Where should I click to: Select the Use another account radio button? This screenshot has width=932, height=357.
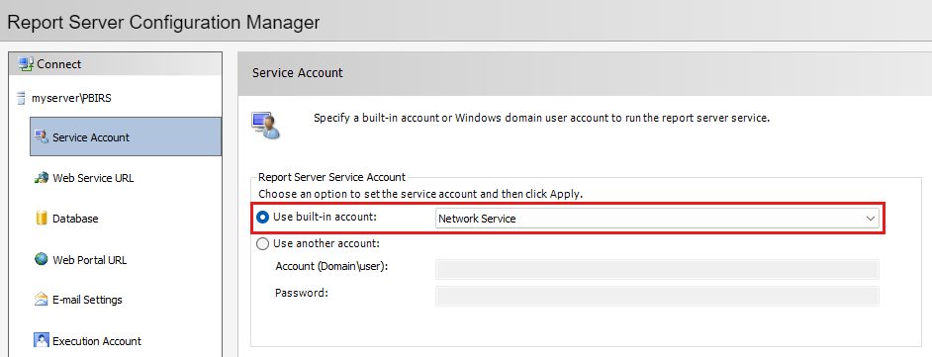click(x=263, y=243)
